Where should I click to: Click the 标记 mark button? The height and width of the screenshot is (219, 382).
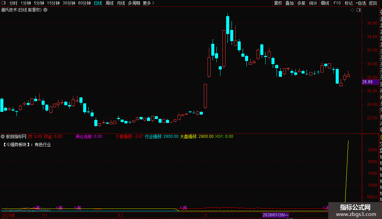(x=349, y=3)
